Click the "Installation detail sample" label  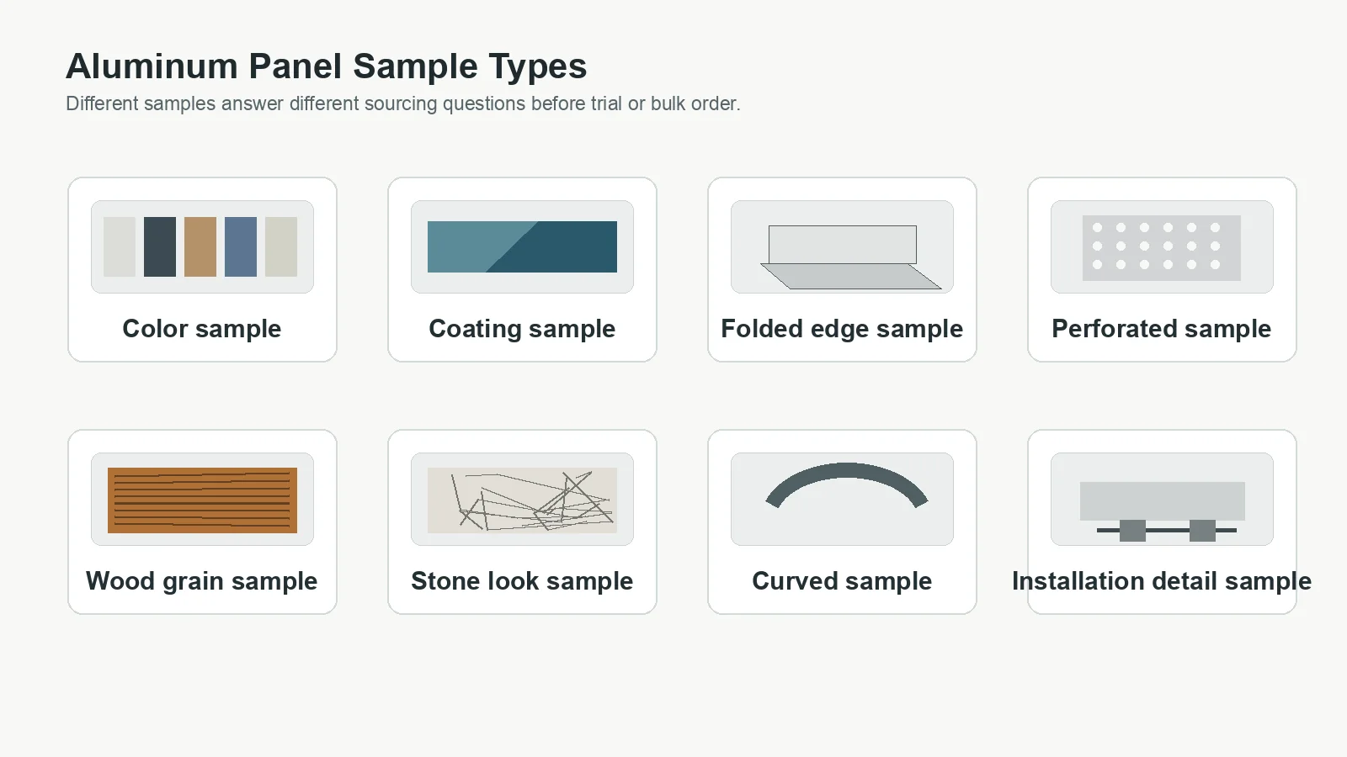click(x=1162, y=581)
